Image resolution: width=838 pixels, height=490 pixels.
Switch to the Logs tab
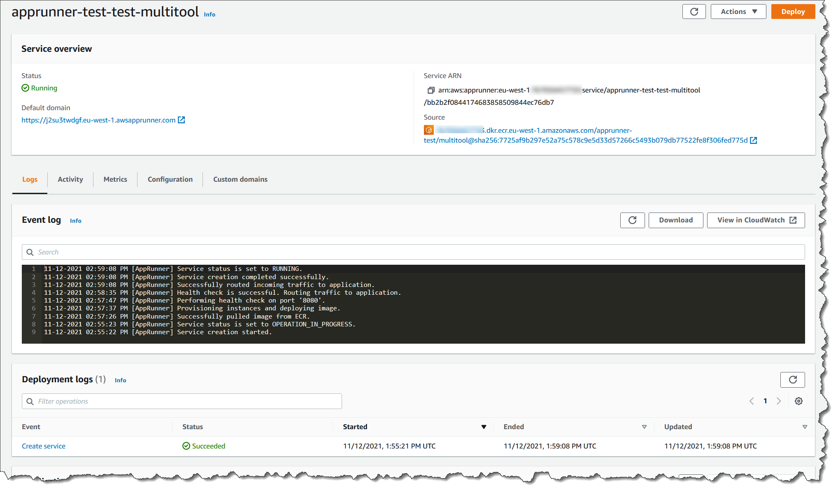pyautogui.click(x=30, y=179)
